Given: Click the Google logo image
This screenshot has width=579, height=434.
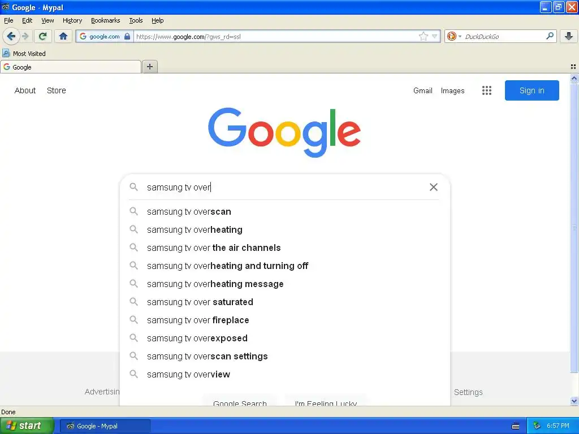Looking at the screenshot, I should (x=284, y=132).
